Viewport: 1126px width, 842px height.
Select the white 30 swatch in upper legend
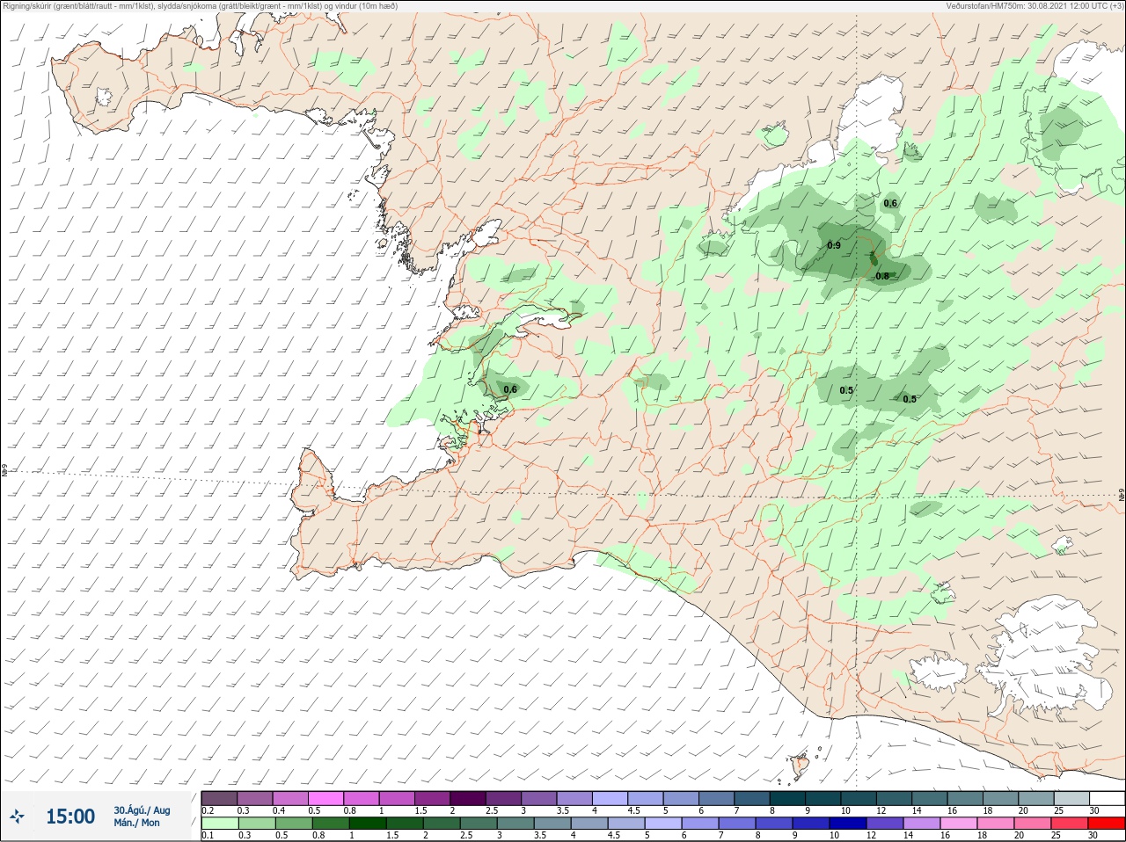point(1107,798)
